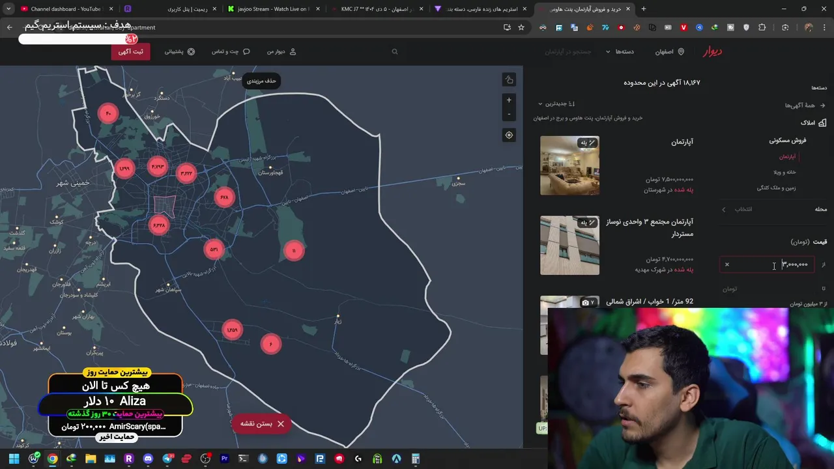Switch to the javjoo Stream tab
This screenshot has height=469, width=834.
(x=272, y=9)
